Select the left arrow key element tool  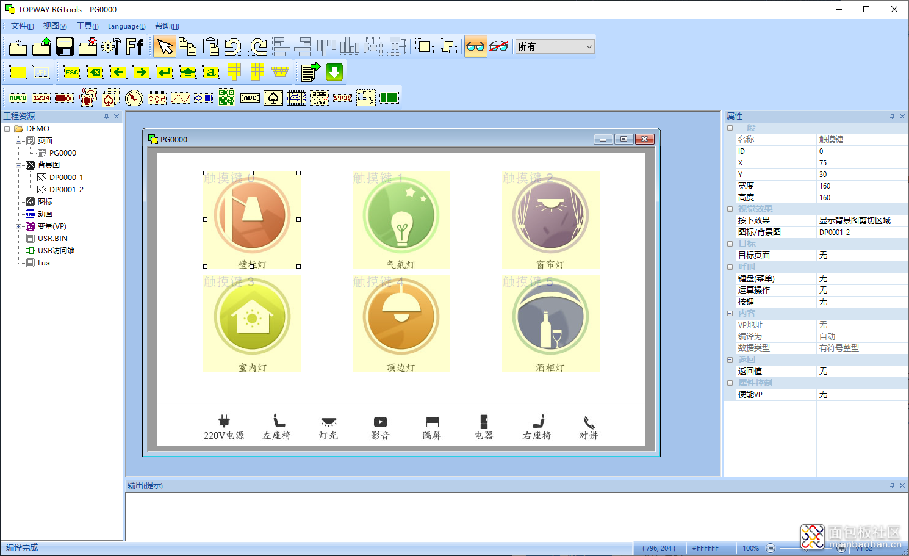coord(118,72)
